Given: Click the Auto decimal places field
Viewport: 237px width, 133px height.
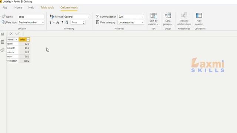Looking at the screenshot, I should 77,22.
